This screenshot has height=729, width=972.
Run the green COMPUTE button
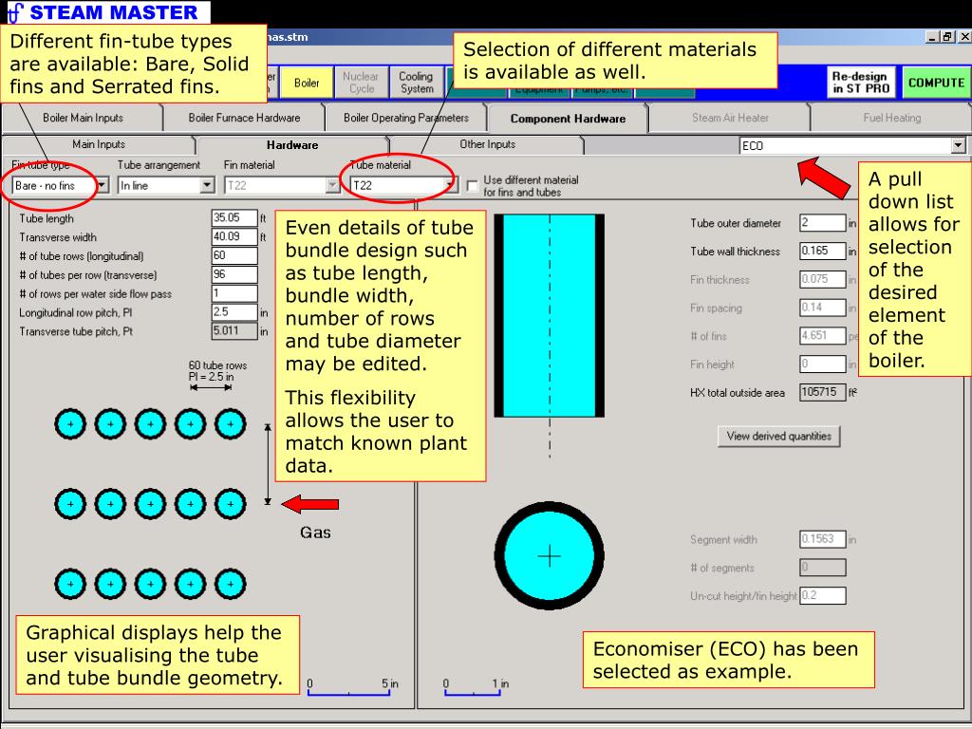coord(936,83)
